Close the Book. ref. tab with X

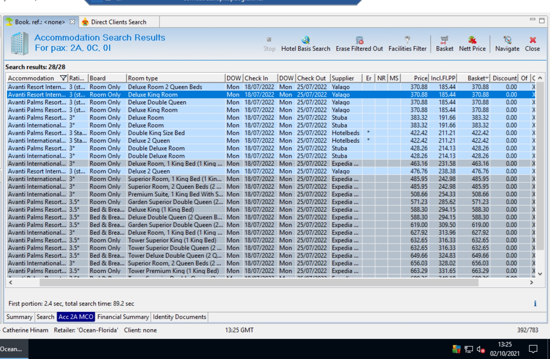(72, 22)
